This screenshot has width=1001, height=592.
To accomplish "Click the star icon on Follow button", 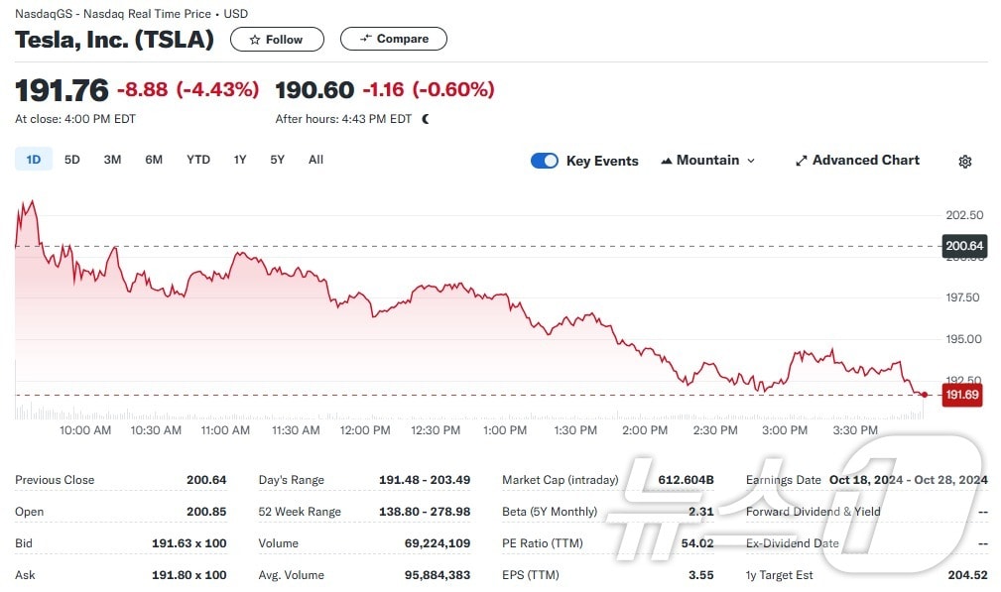I will [x=257, y=40].
